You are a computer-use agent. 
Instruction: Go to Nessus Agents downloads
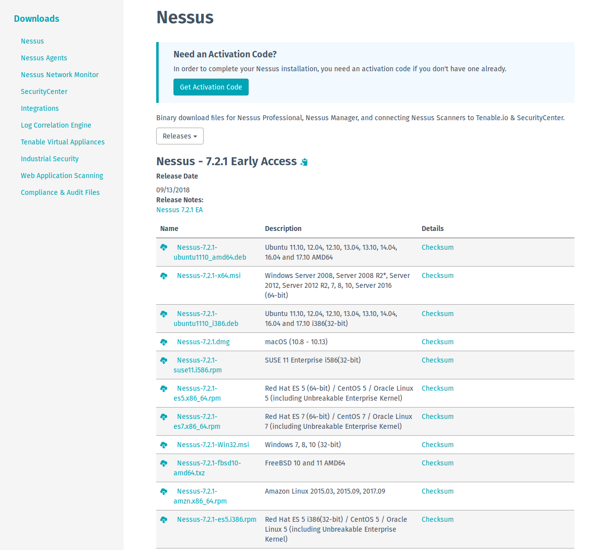tap(44, 58)
